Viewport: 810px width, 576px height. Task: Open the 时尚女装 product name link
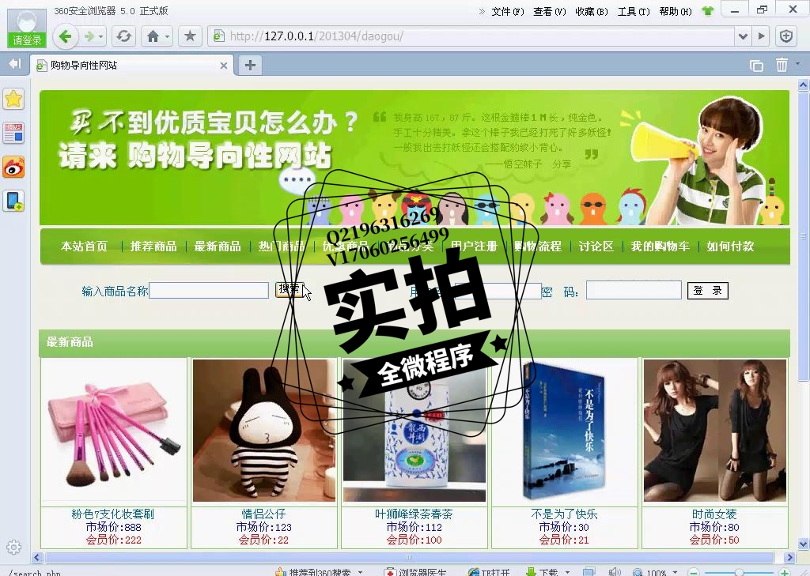(714, 514)
